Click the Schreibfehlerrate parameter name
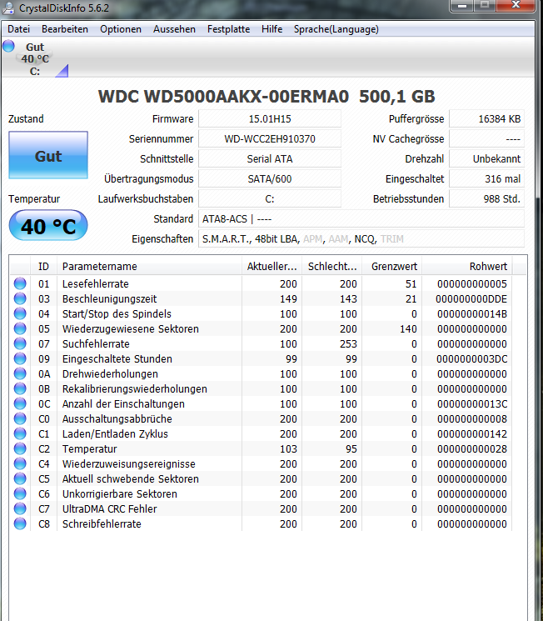The height and width of the screenshot is (621, 543). pyautogui.click(x=102, y=524)
